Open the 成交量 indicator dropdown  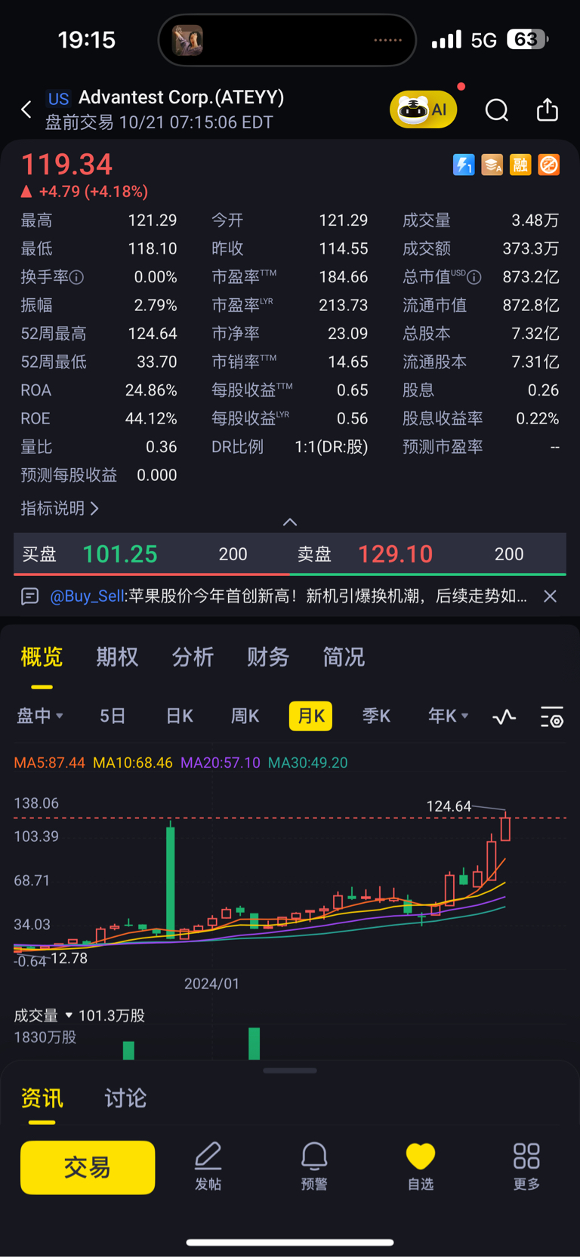coord(43,1015)
